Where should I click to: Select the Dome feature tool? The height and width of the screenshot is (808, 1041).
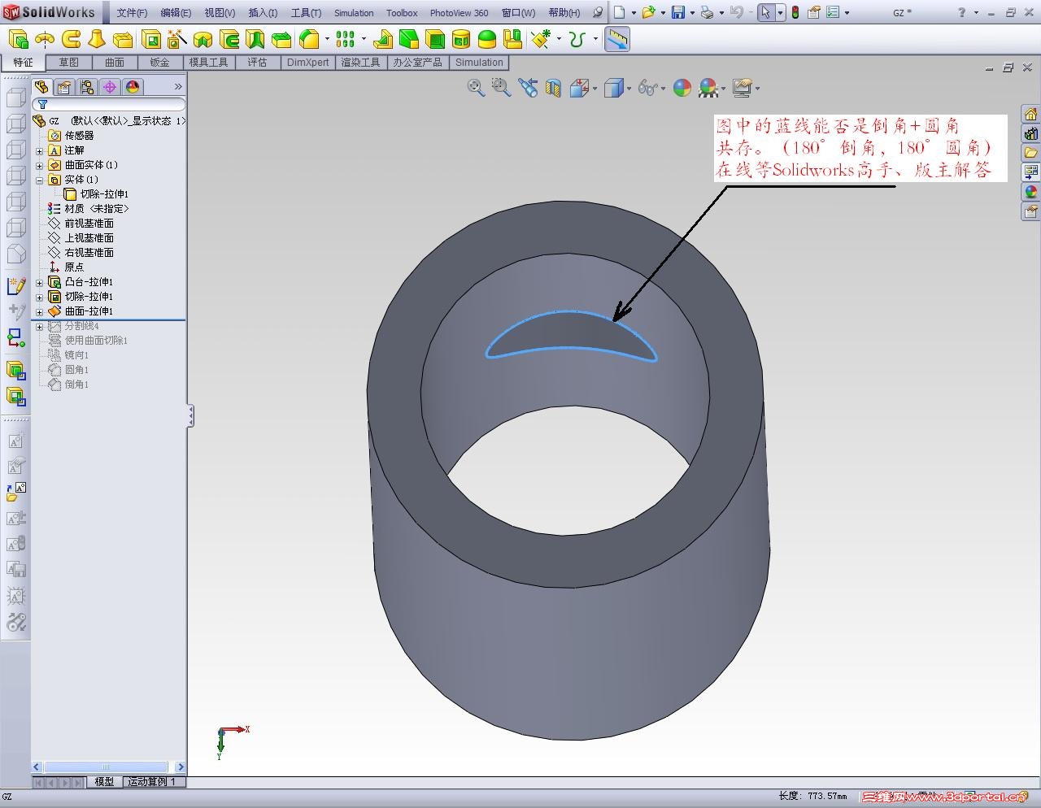pyautogui.click(x=487, y=39)
